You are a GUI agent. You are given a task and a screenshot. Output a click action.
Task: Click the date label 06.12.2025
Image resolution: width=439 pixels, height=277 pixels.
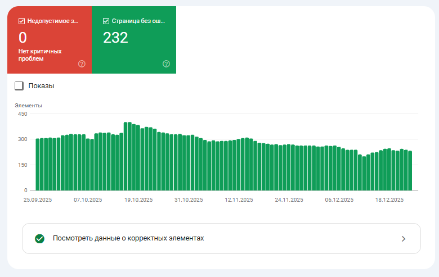point(339,200)
